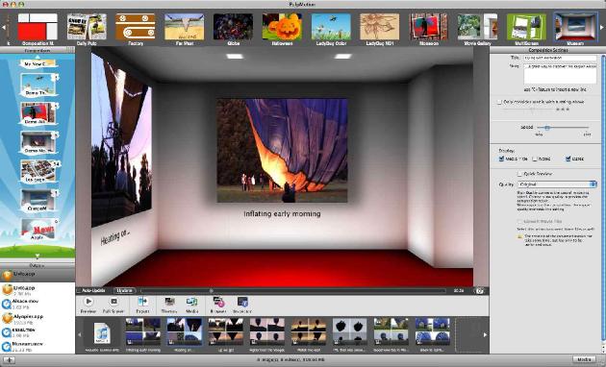Click the Preview play icon in toolbar
The image size is (606, 367).
tap(88, 302)
